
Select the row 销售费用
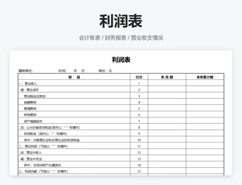tap(121, 102)
